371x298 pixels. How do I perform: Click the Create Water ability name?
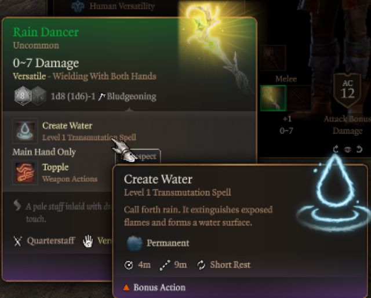point(67,126)
